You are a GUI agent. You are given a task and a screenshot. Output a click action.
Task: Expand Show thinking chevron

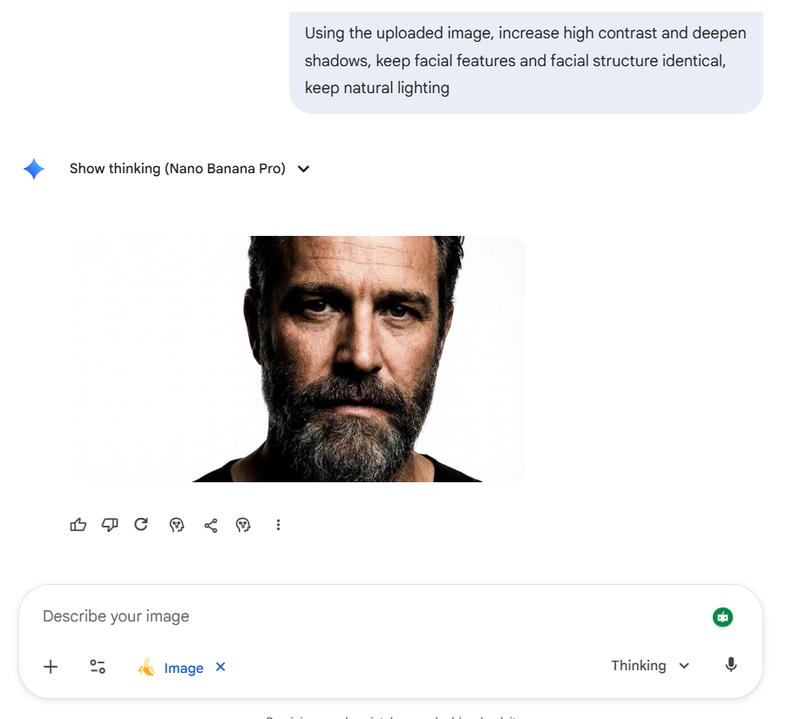pos(303,169)
